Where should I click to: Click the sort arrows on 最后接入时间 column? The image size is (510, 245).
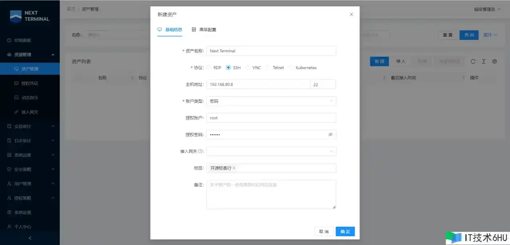pyautogui.click(x=464, y=78)
